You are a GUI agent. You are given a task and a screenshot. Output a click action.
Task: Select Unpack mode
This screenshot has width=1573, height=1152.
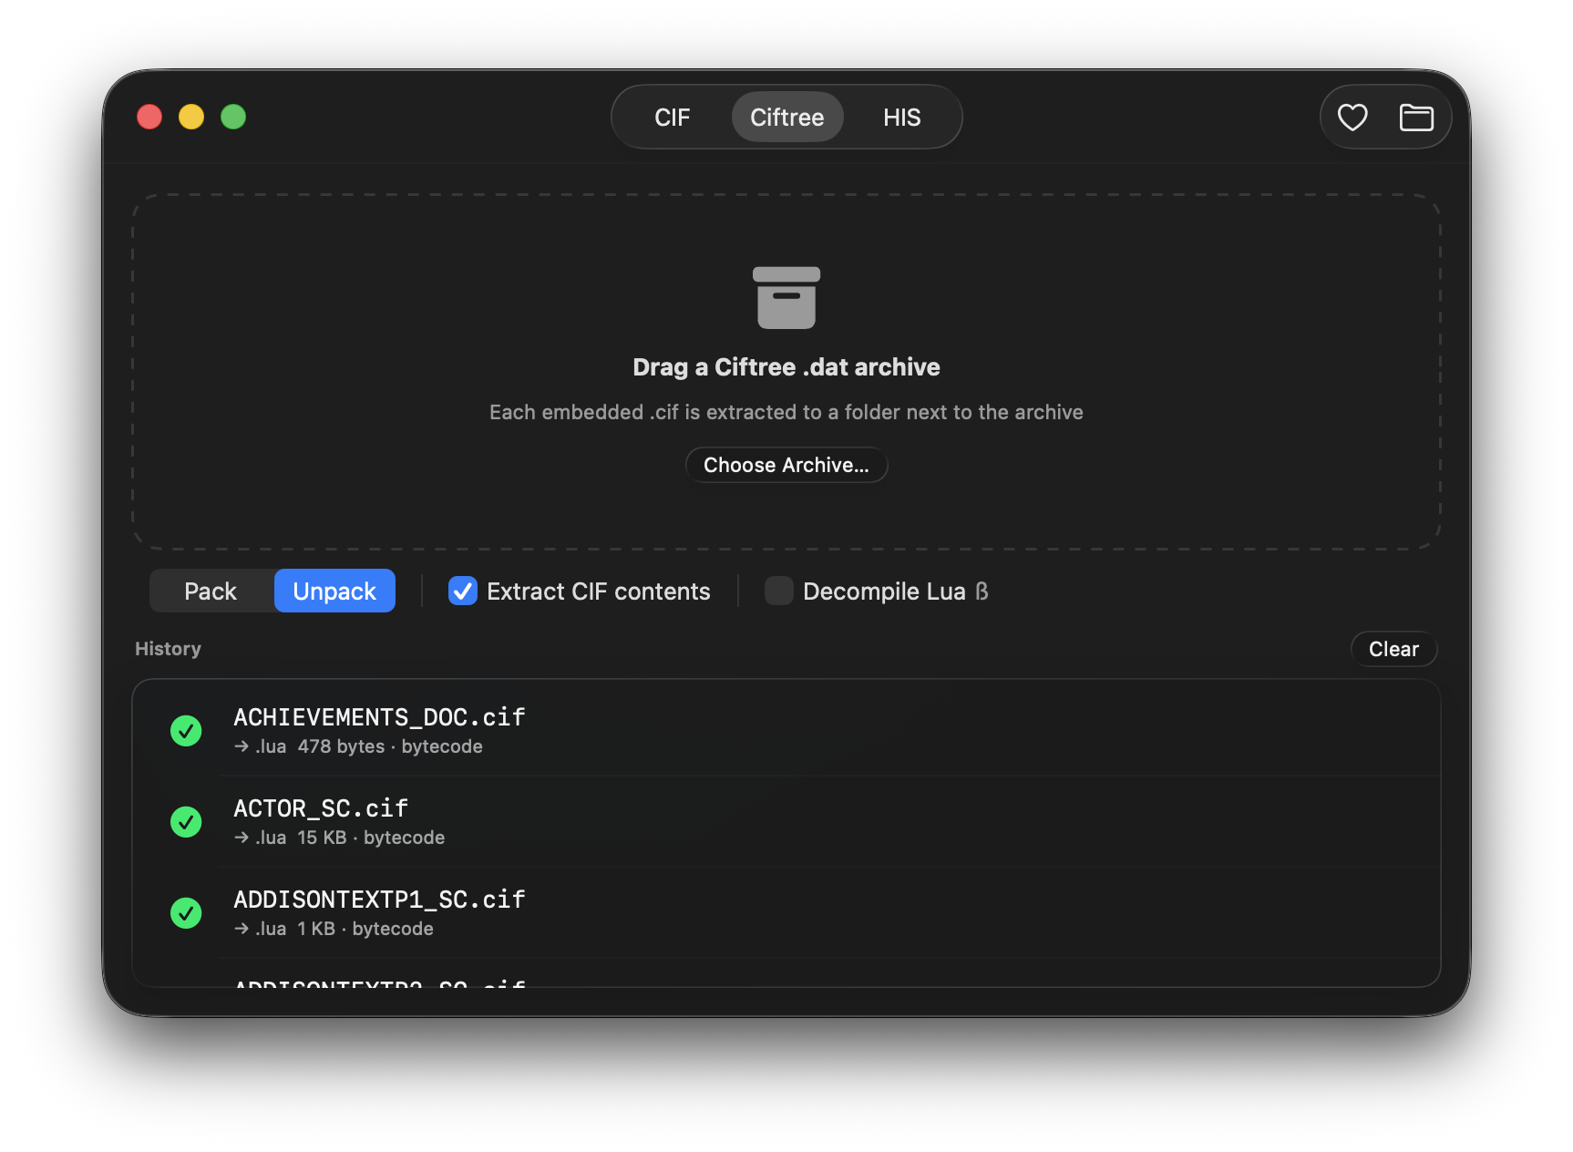pyautogui.click(x=334, y=591)
